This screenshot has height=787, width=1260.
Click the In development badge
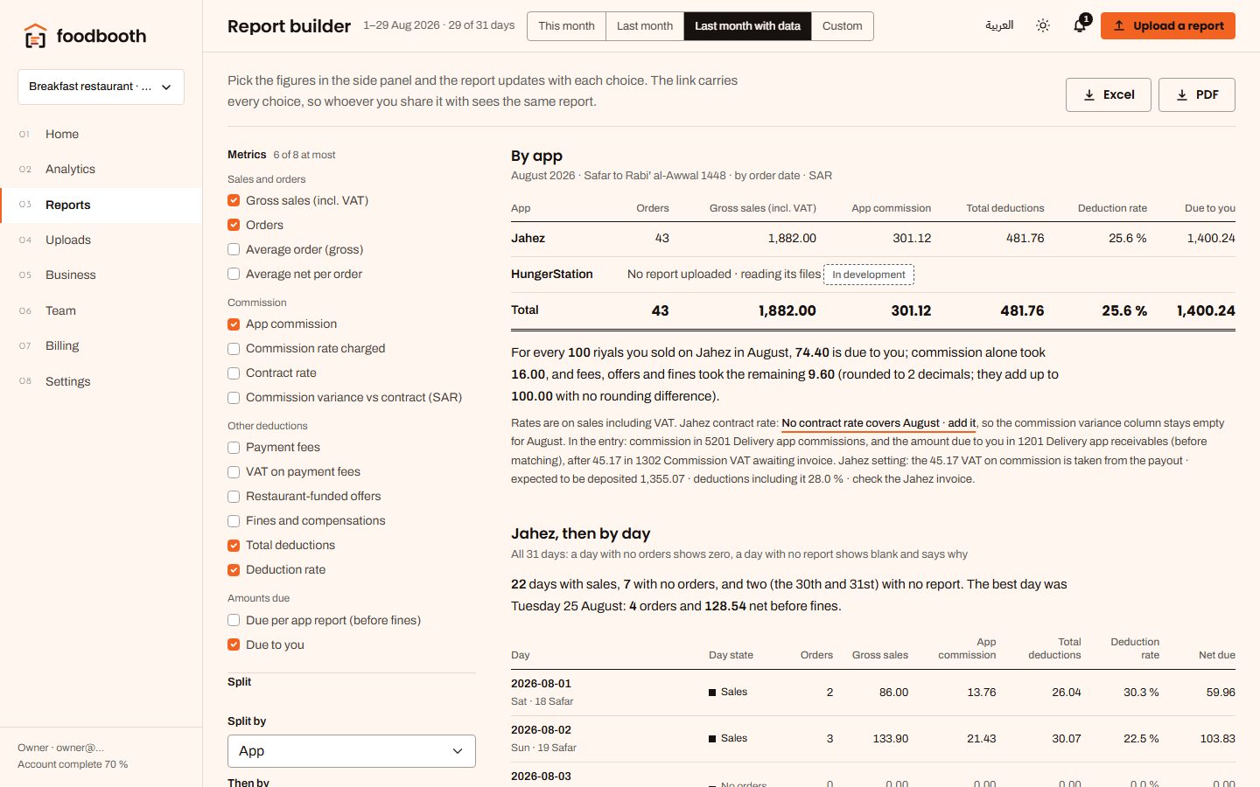pyautogui.click(x=869, y=275)
